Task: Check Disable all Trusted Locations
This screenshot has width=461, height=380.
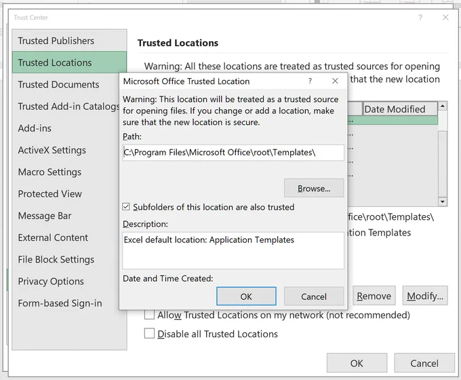Action: pos(149,333)
